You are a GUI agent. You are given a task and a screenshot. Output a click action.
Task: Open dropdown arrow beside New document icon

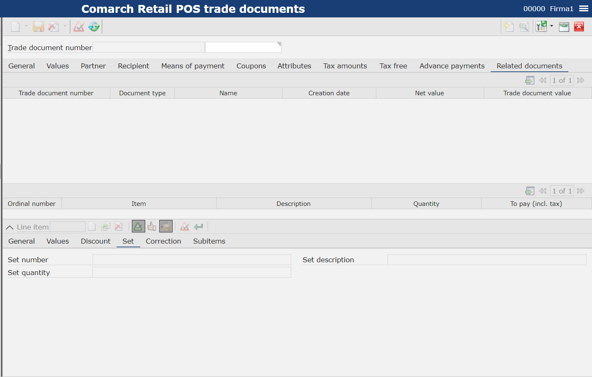click(26, 26)
